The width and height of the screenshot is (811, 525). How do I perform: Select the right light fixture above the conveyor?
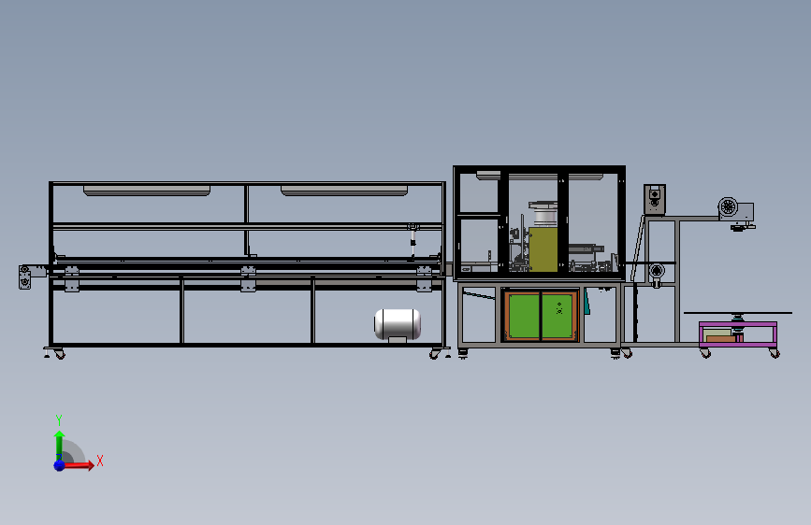point(344,191)
